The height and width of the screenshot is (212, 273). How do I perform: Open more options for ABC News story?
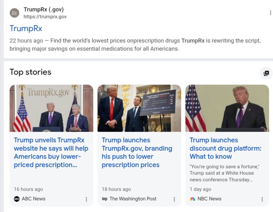[86, 199]
